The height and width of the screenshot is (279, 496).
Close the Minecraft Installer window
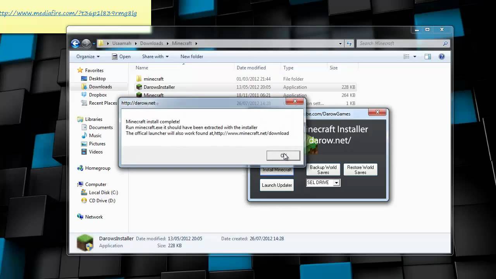(377, 112)
